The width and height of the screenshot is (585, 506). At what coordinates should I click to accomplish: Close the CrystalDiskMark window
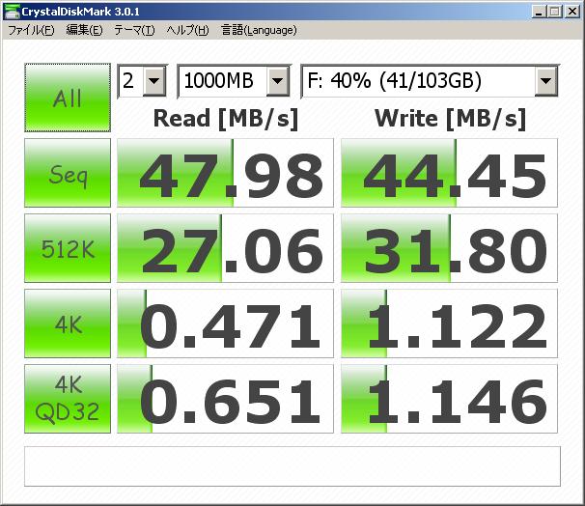572,12
